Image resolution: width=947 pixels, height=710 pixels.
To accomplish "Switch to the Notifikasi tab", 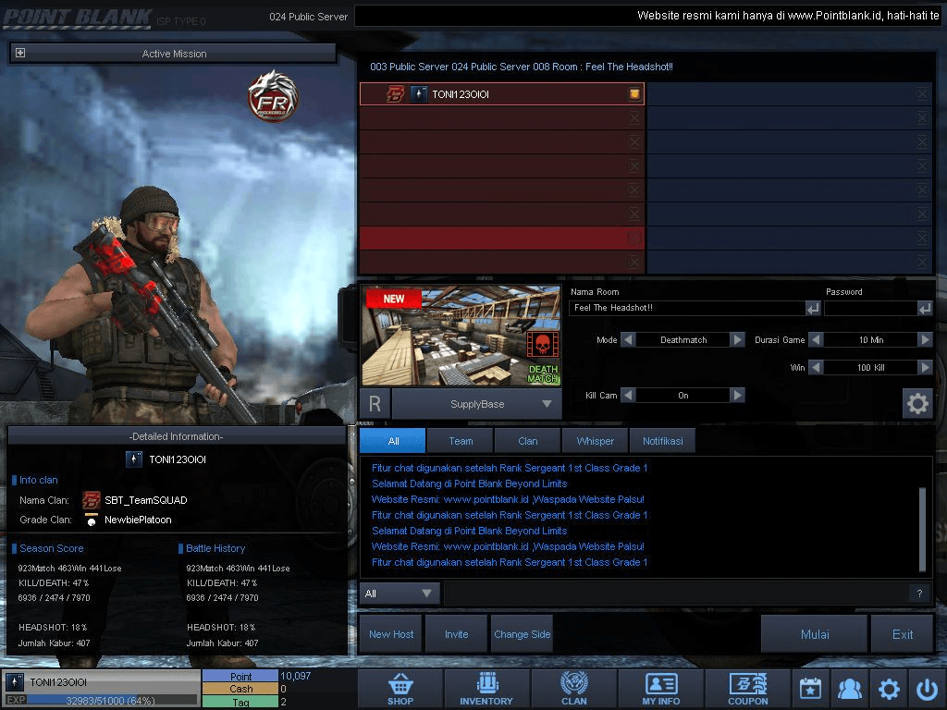I will click(x=662, y=441).
